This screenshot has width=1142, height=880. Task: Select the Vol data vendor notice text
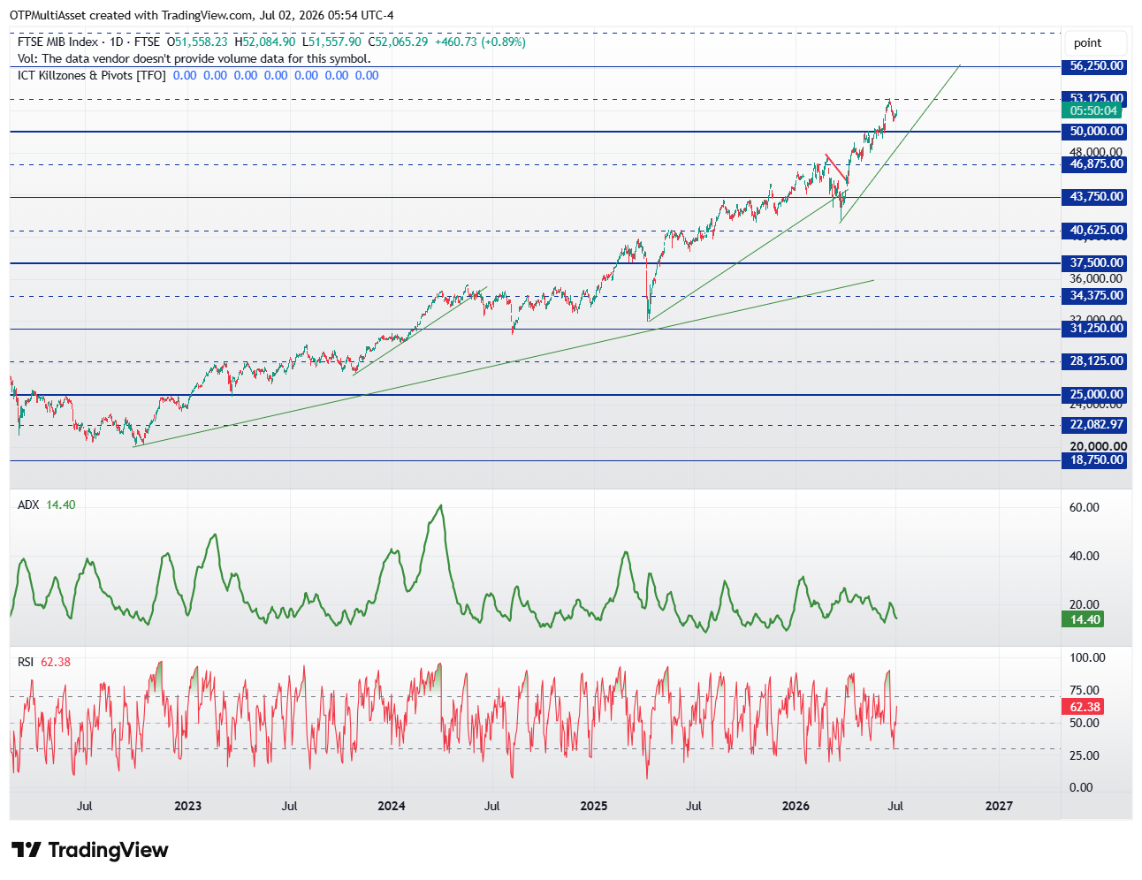tap(194, 58)
